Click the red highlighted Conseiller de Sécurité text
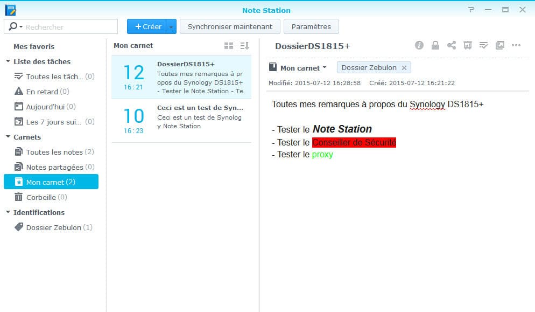The height and width of the screenshot is (312, 535). coord(354,142)
